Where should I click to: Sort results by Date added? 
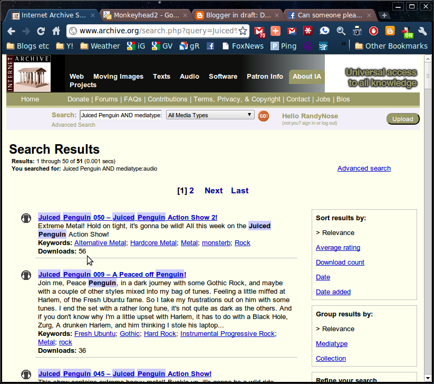point(333,292)
